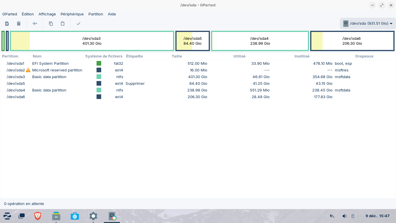Open the Périphérique menu

tap(72, 14)
